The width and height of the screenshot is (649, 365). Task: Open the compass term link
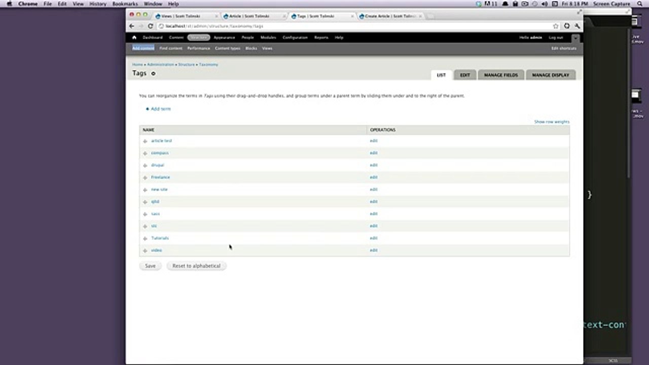click(160, 153)
